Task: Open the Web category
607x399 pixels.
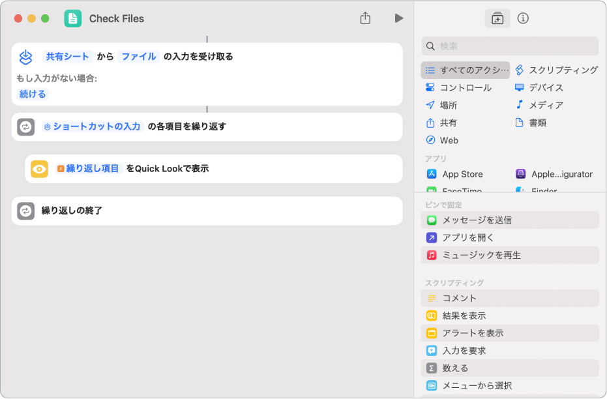Action: 441,140
